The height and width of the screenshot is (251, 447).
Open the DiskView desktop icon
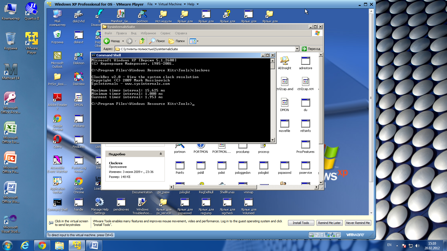coord(79,79)
